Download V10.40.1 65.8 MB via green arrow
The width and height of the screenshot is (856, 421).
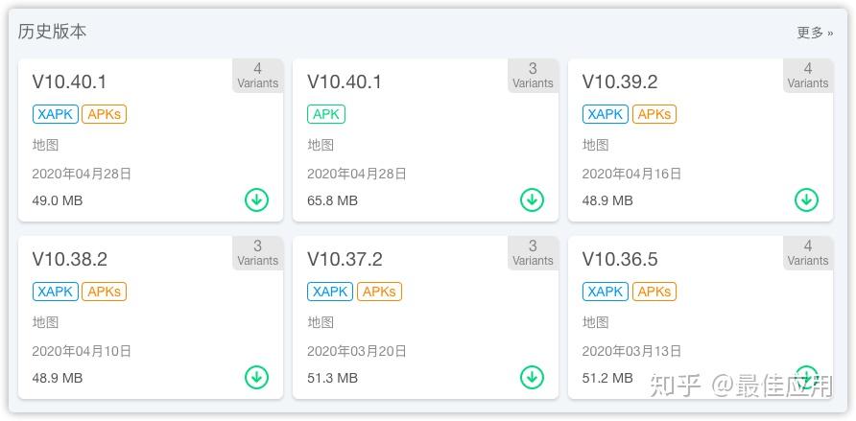tap(532, 200)
